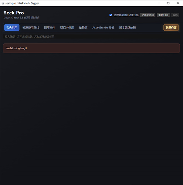Open 文件夹选项 folder options

(148, 15)
